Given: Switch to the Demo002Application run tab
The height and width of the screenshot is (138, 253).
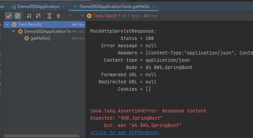Looking at the screenshot, I should coord(38,6).
